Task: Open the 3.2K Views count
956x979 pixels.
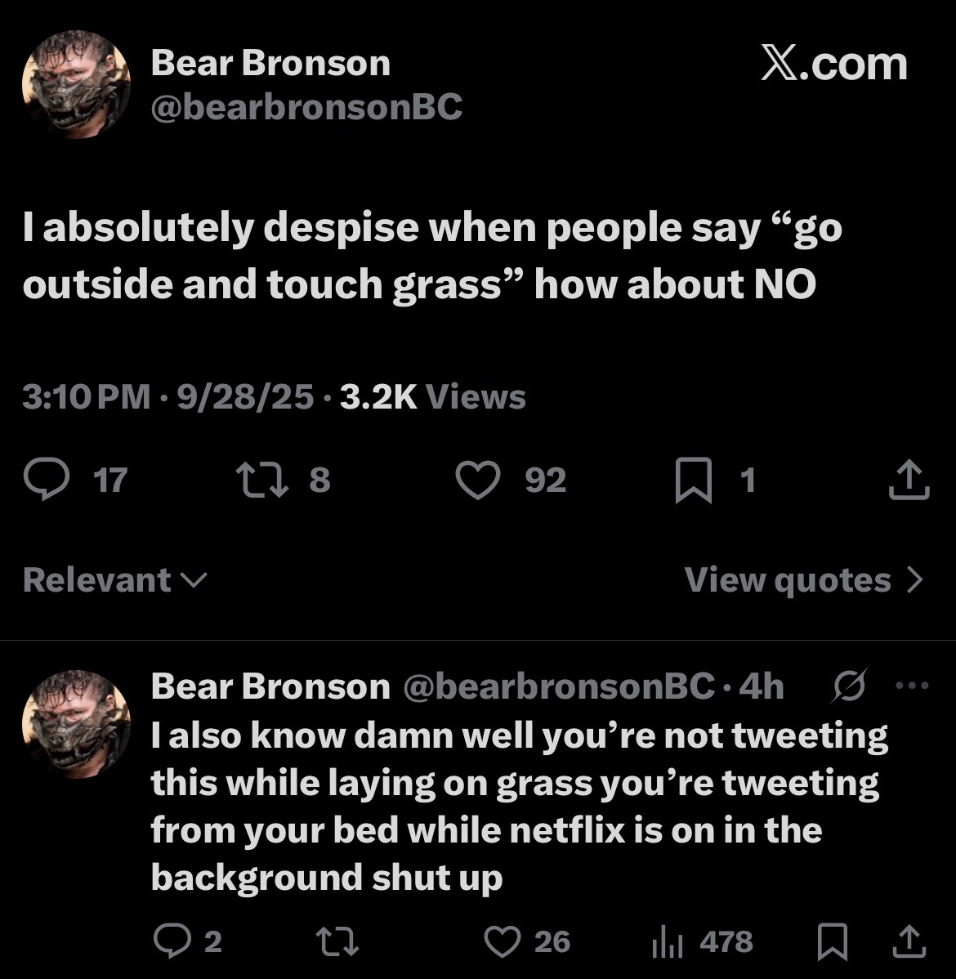Action: (x=432, y=397)
